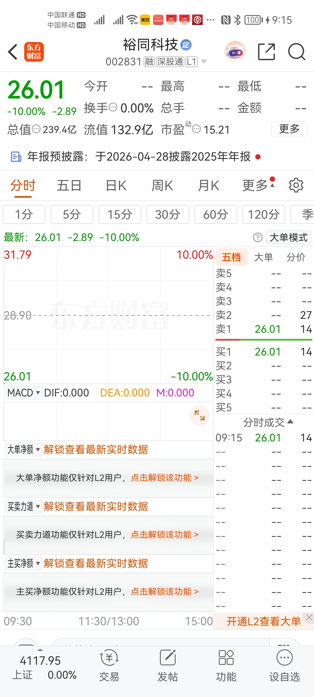Select the 30分 interval button

click(168, 214)
